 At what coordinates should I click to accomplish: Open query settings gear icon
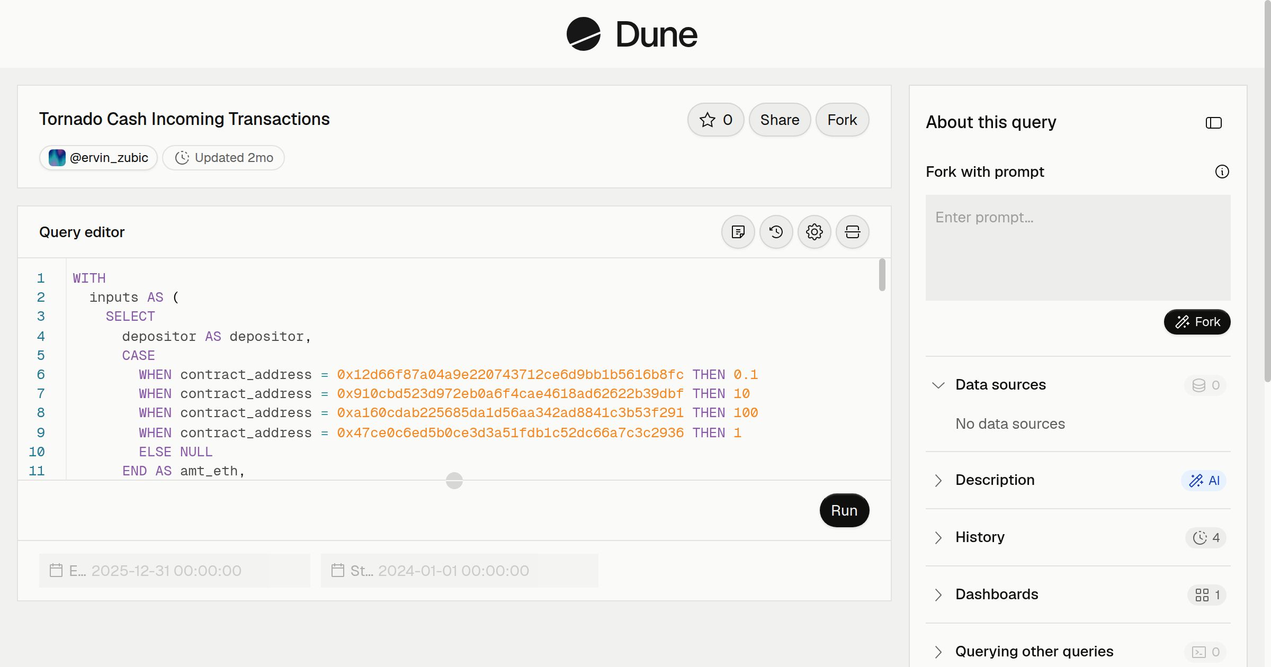(x=814, y=232)
